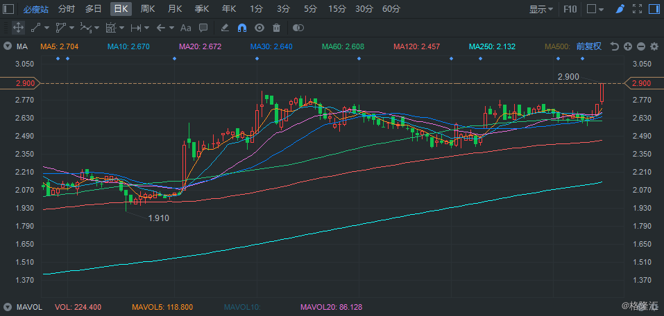Switch to the 分时 tab

point(66,9)
